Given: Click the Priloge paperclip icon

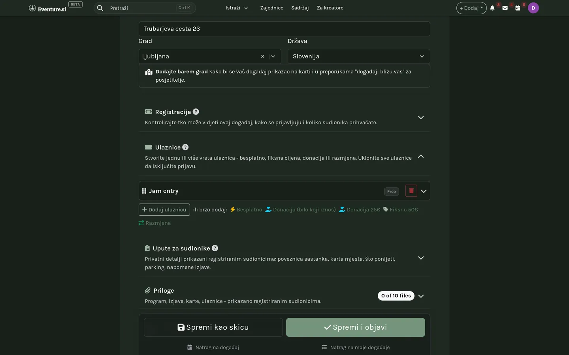Looking at the screenshot, I should (148, 290).
